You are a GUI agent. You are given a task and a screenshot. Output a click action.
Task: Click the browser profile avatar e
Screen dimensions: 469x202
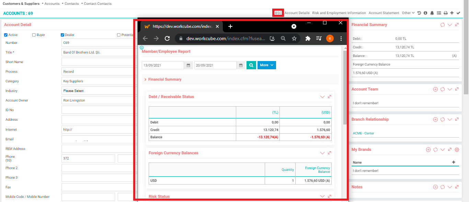pos(330,38)
